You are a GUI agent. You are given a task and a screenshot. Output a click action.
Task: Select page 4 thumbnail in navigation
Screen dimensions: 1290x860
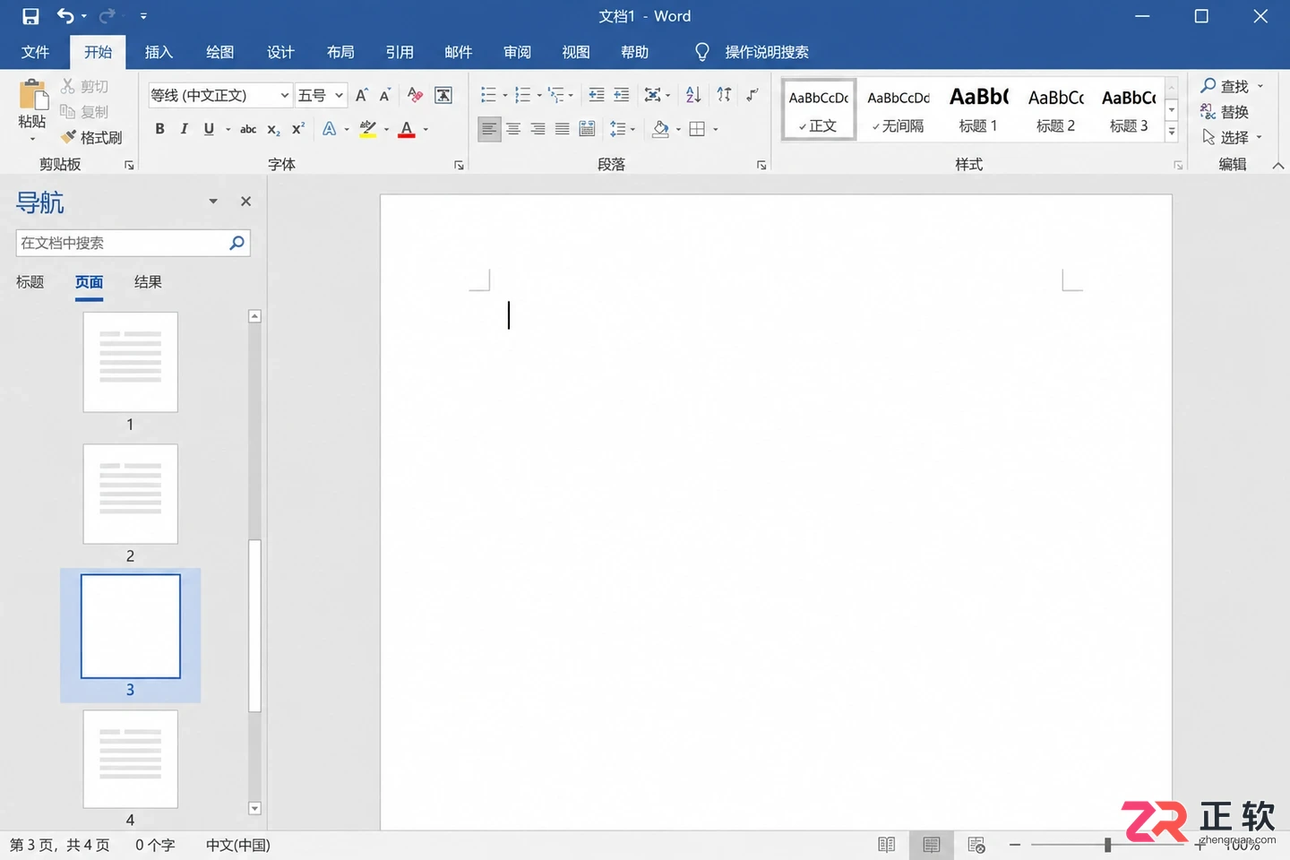click(131, 759)
